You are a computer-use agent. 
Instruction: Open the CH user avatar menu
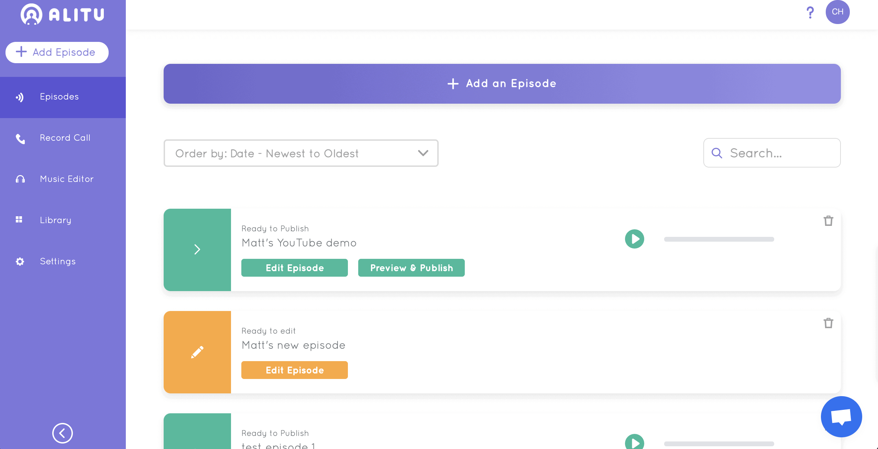pos(837,12)
